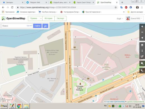Screen dimensions: 145x109
Task: Bookmark this page with the star icon
Action: [x=116, y=8]
